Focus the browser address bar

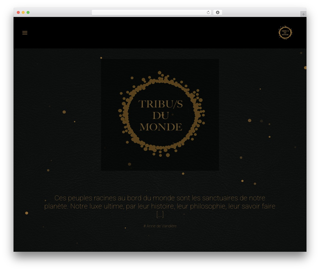point(151,12)
